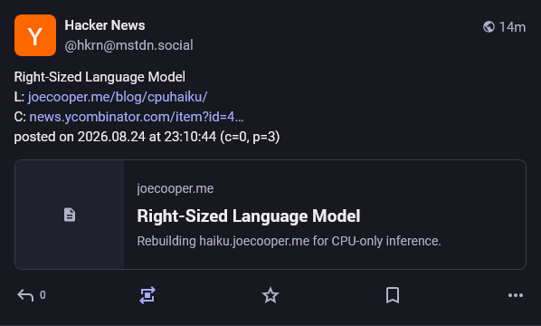Open the three-dot more options menu
The image size is (541, 326).
(x=516, y=295)
